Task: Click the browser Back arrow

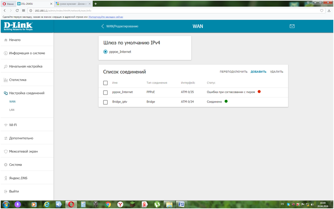Action: click(x=5, y=11)
